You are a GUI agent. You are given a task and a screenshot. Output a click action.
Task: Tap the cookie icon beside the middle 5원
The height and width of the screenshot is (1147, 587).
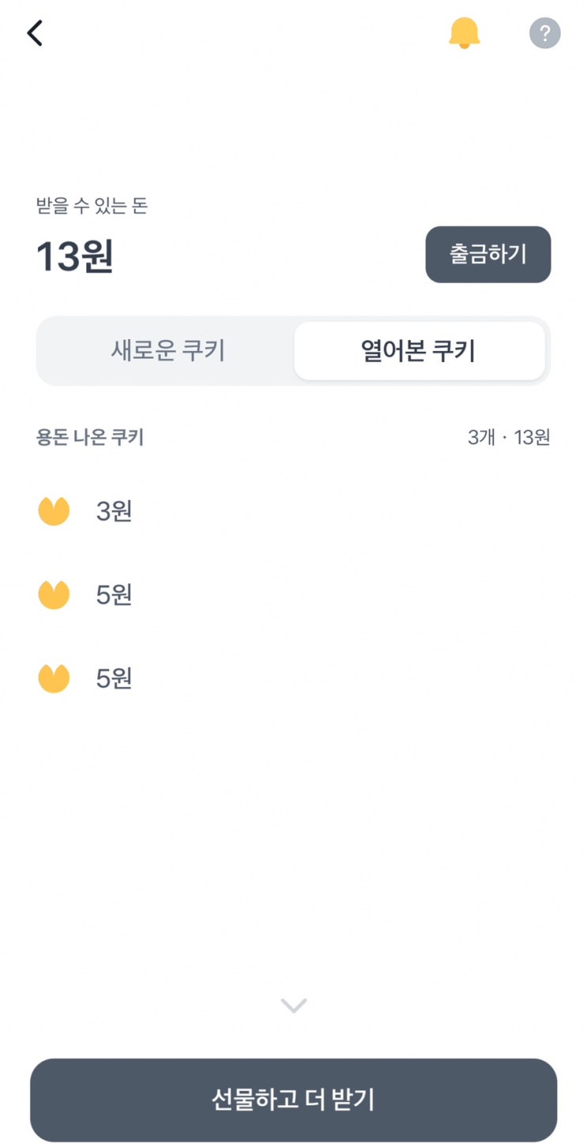tap(54, 594)
